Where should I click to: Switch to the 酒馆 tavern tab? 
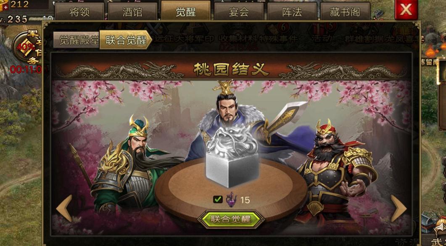tap(132, 12)
